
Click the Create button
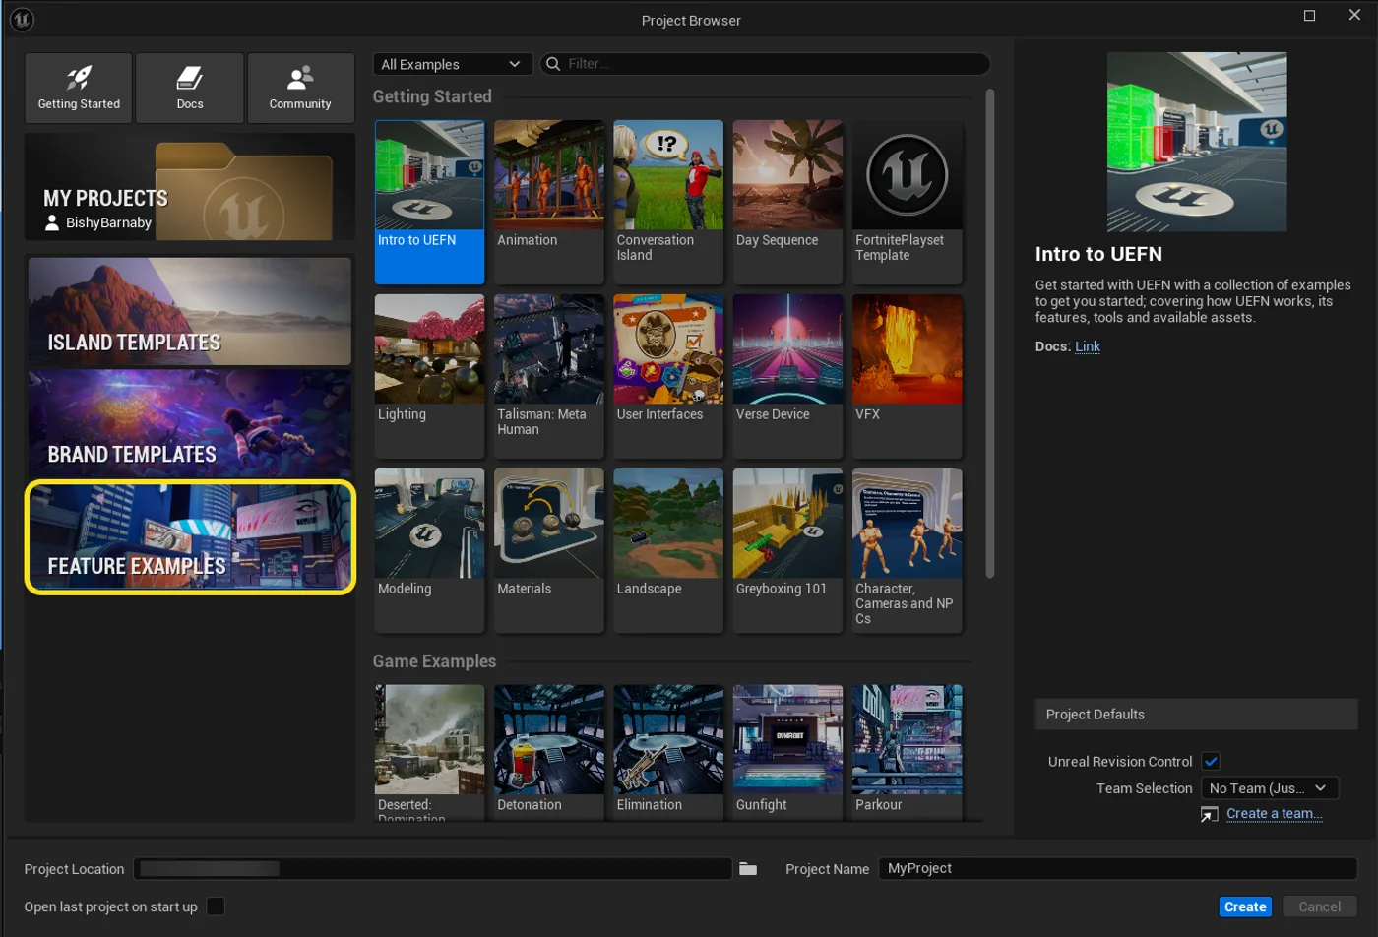1245,906
